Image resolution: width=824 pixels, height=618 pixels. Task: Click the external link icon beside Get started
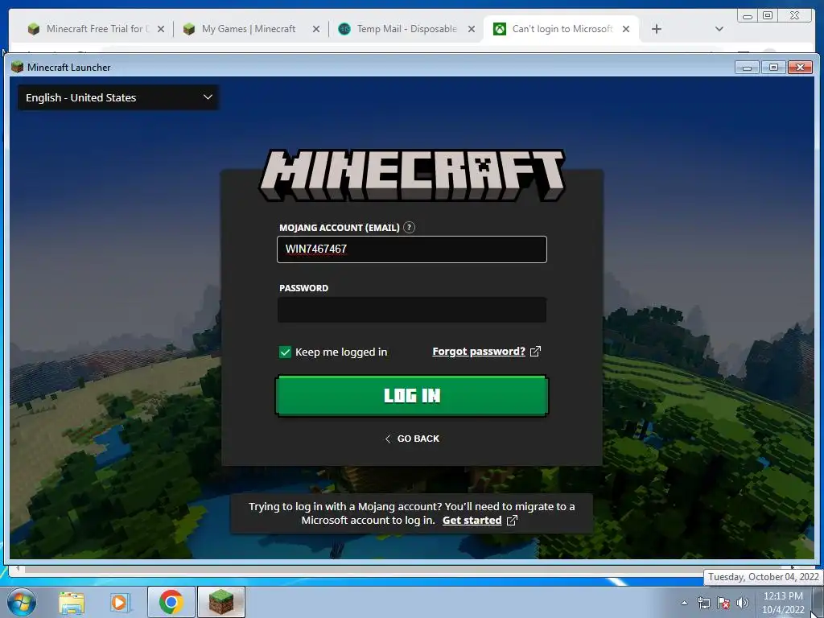tap(512, 521)
